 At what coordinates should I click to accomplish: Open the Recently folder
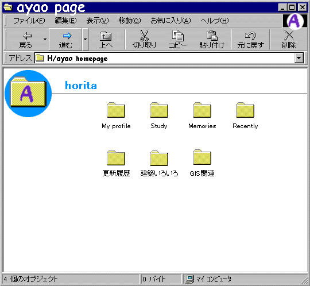245,110
